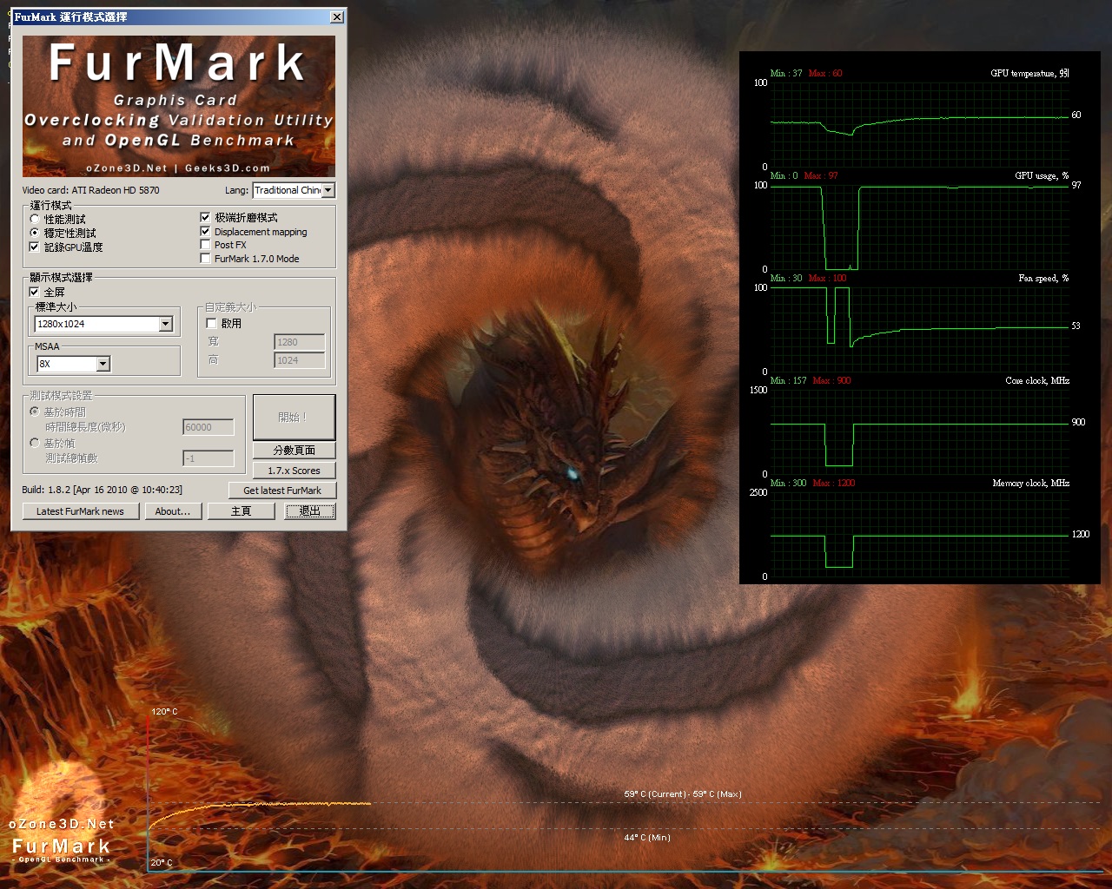Toggle the 全屏 fullscreen checkbox
Image resolution: width=1112 pixels, height=889 pixels.
pos(35,292)
